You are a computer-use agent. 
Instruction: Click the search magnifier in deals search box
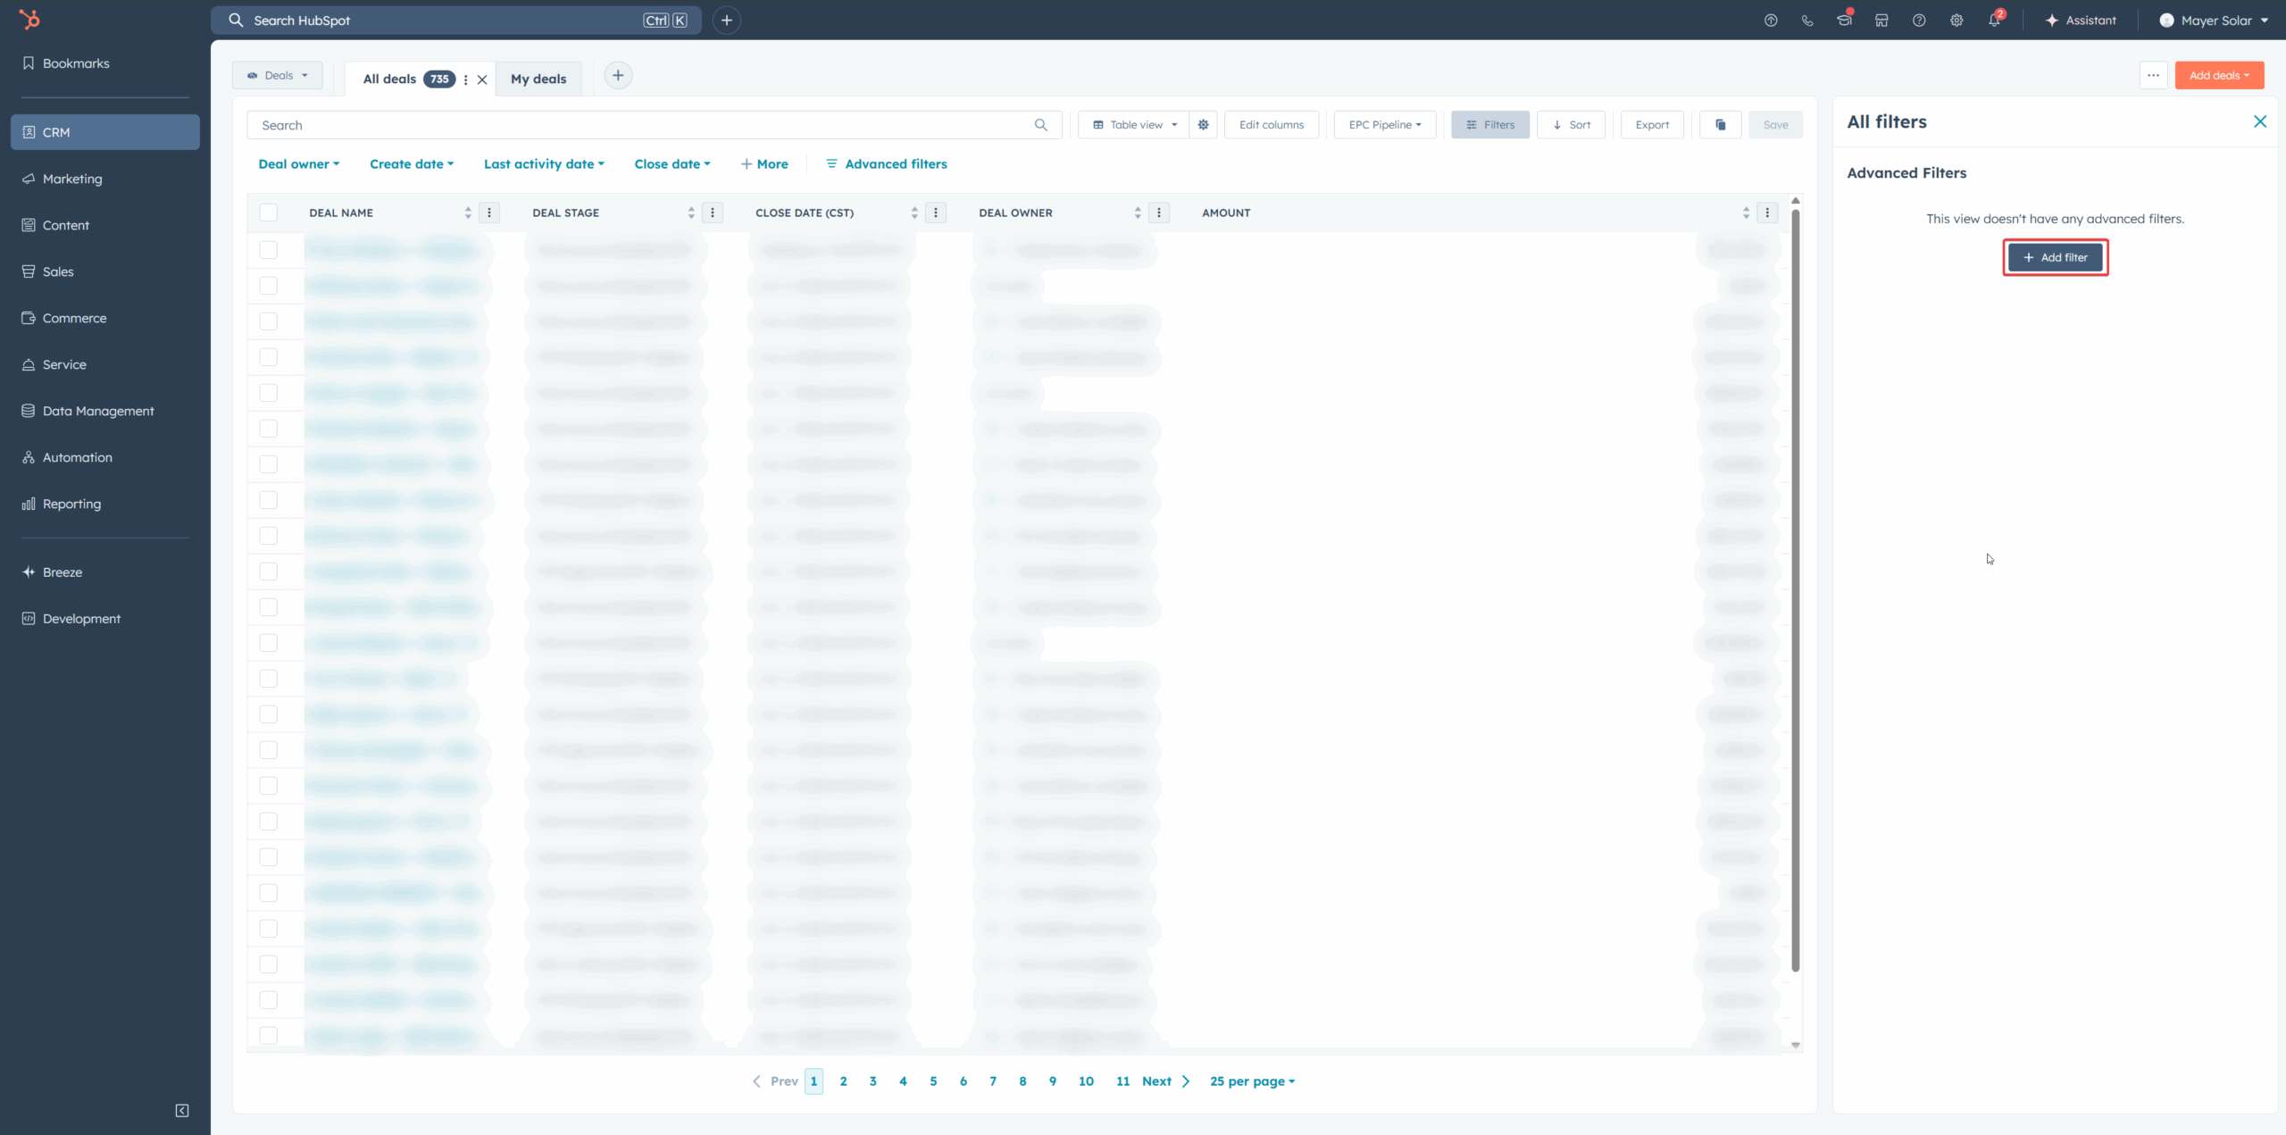[1041, 125]
